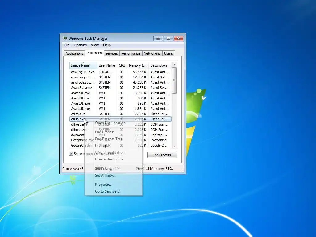Click the scrollbar down arrow
316x237 pixels.
(x=174, y=146)
